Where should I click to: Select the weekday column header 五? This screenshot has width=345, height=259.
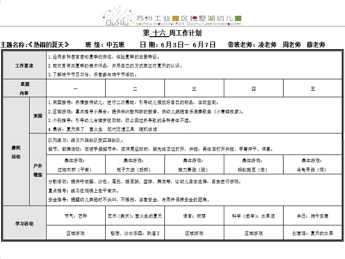tap(313, 88)
